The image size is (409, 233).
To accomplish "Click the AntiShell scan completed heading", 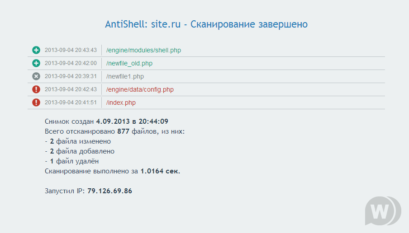I will [206, 24].
